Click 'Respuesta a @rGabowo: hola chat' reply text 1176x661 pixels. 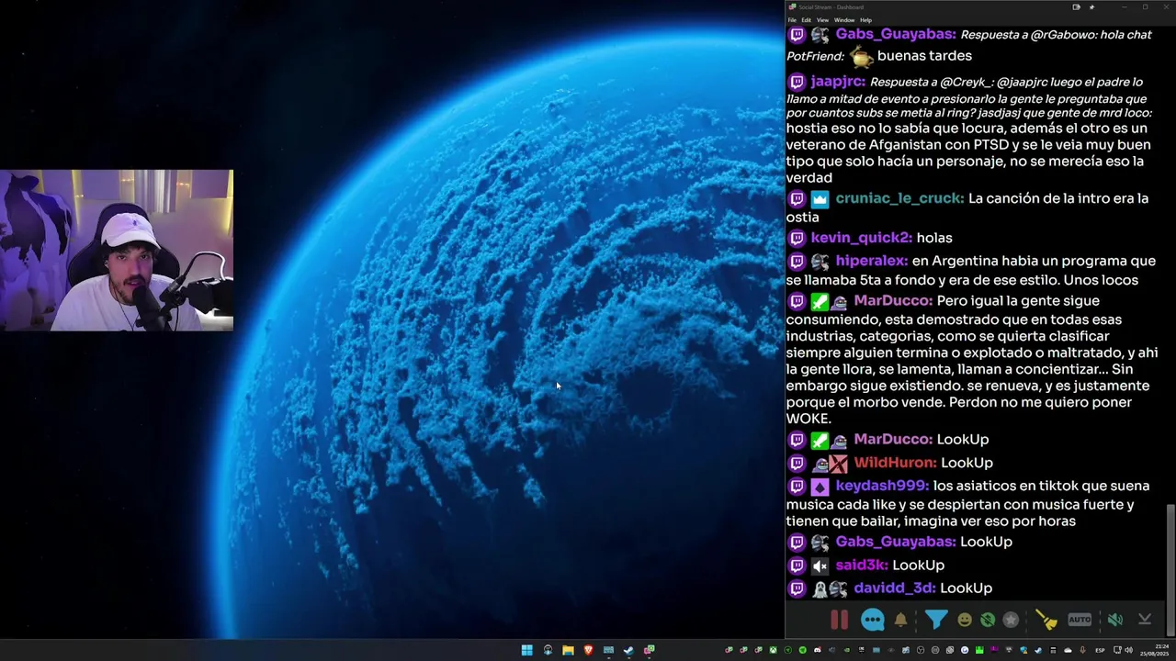(1056, 35)
